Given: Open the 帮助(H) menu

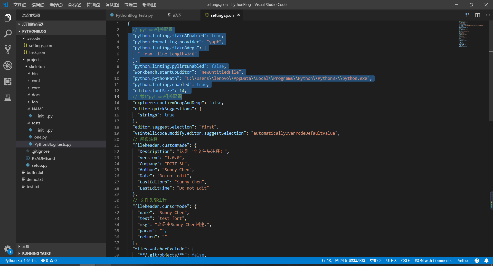Looking at the screenshot, I should pos(149,5).
